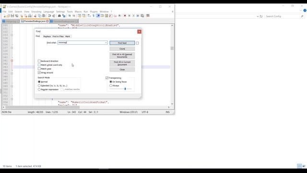Select the Always transparency radio button
Screen dimensions: 307x173
point(111,86)
